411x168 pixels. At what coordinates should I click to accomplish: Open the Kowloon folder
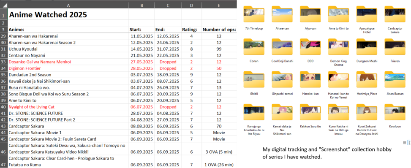(x=395, y=112)
